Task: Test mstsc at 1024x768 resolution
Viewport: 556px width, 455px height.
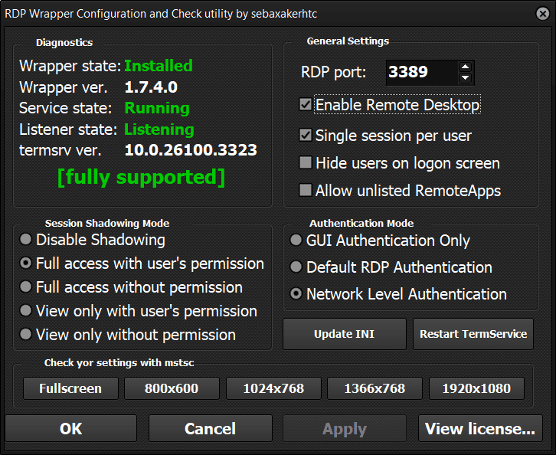Action: click(273, 388)
